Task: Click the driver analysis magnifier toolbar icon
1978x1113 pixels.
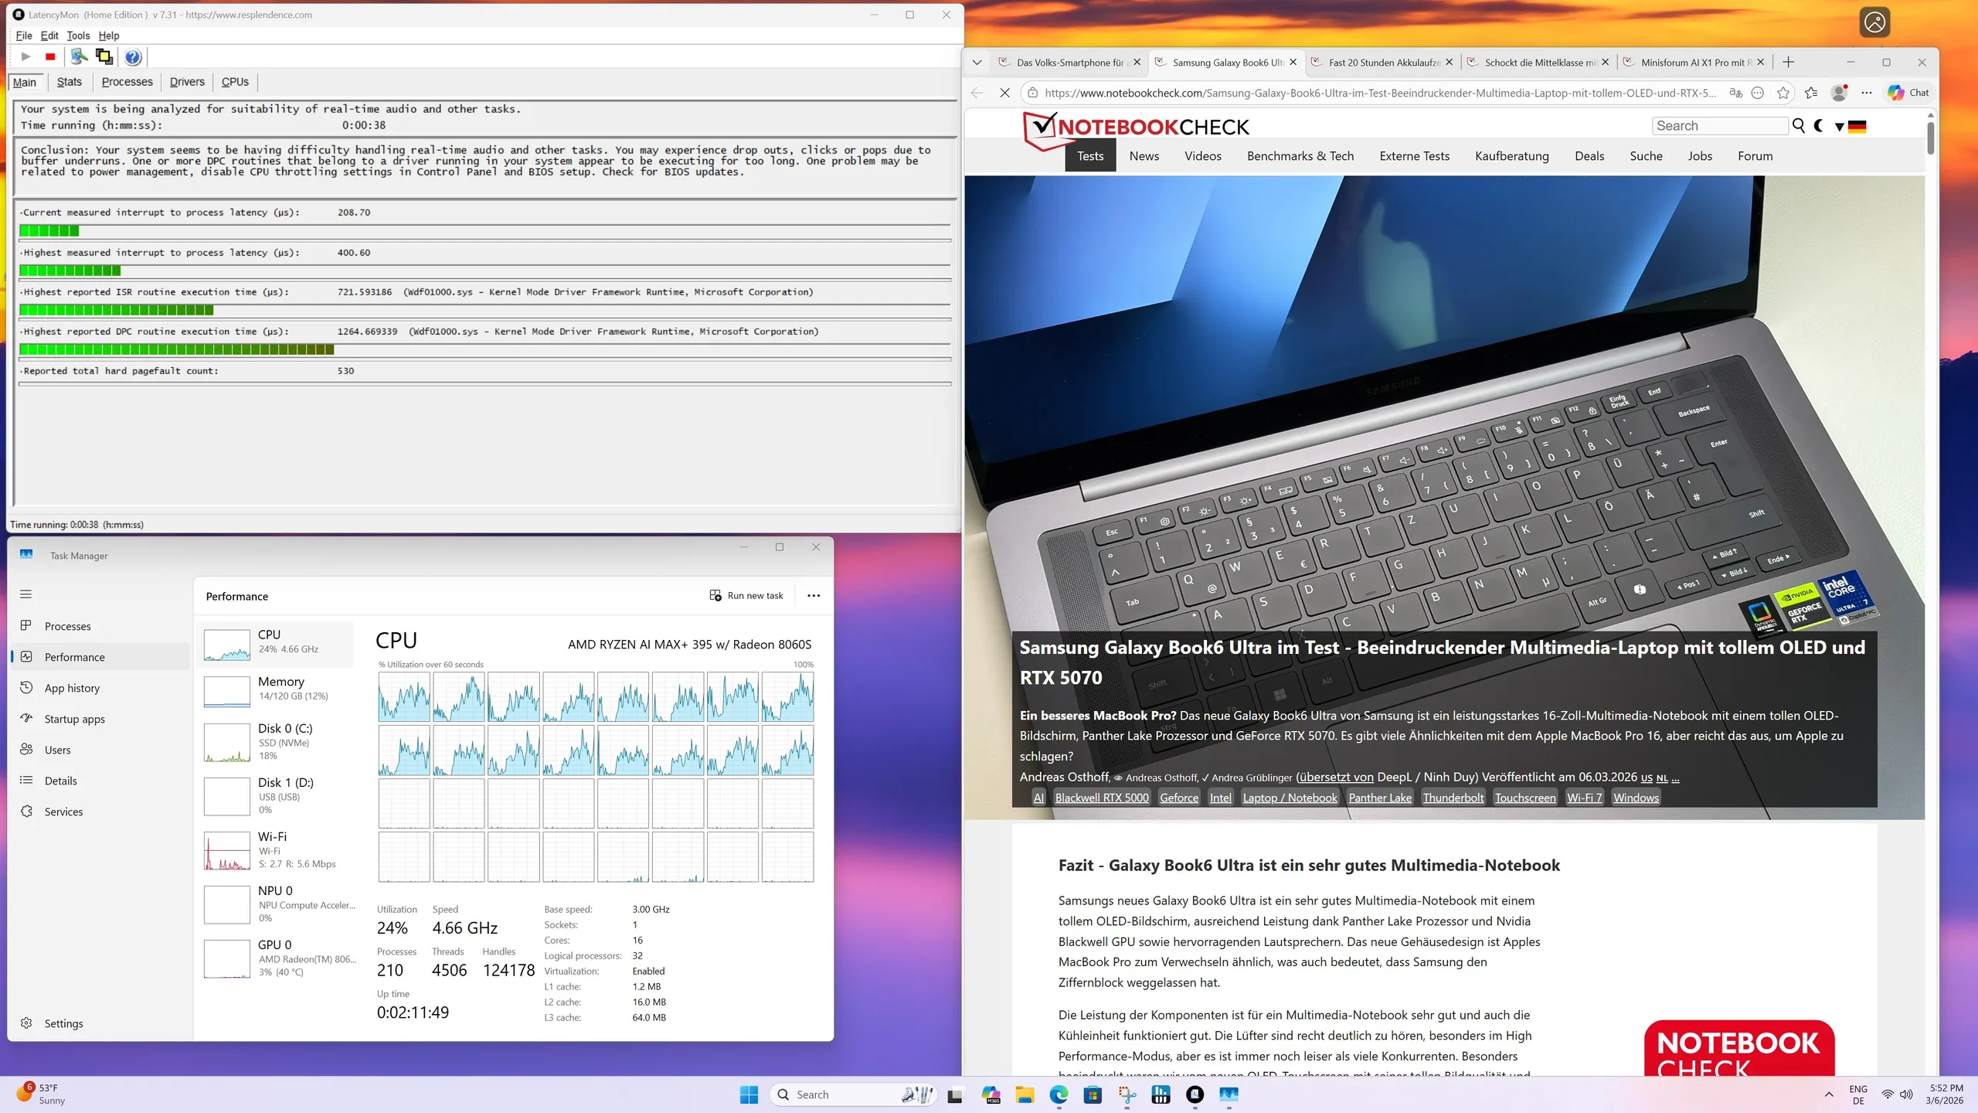Action: click(78, 56)
